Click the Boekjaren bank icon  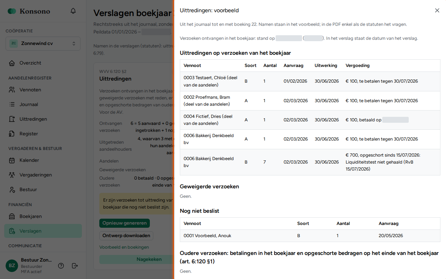coord(12,216)
